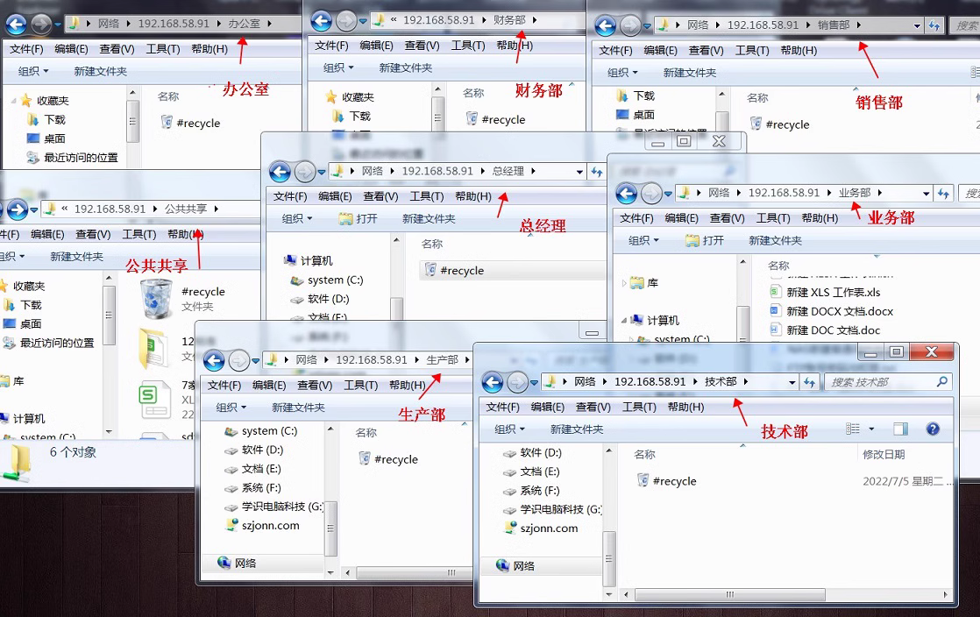Image resolution: width=980 pixels, height=617 pixels.
Task: Open 学识电脑科技 (G:) drive in 生产部 sidebar
Action: tap(274, 508)
